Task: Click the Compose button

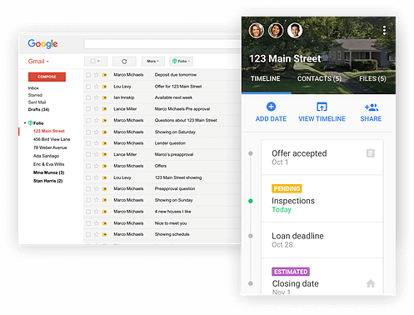Action: point(47,77)
